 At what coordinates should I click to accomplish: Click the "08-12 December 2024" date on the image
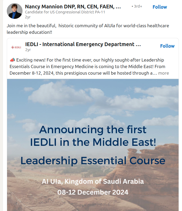(x=93, y=192)
